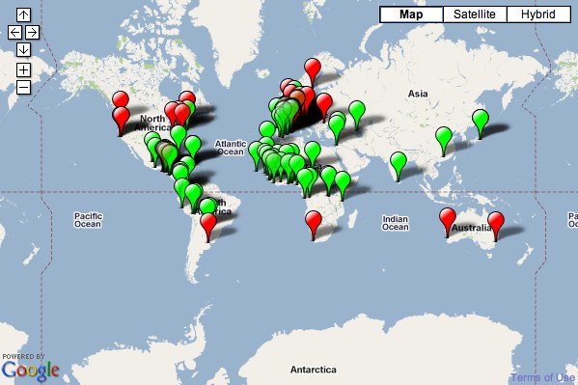Pan the map right with arrow button
The image size is (578, 385).
pyautogui.click(x=33, y=33)
